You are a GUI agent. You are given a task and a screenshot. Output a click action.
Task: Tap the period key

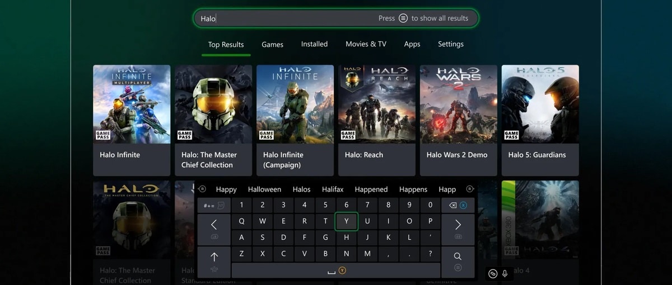tap(409, 254)
